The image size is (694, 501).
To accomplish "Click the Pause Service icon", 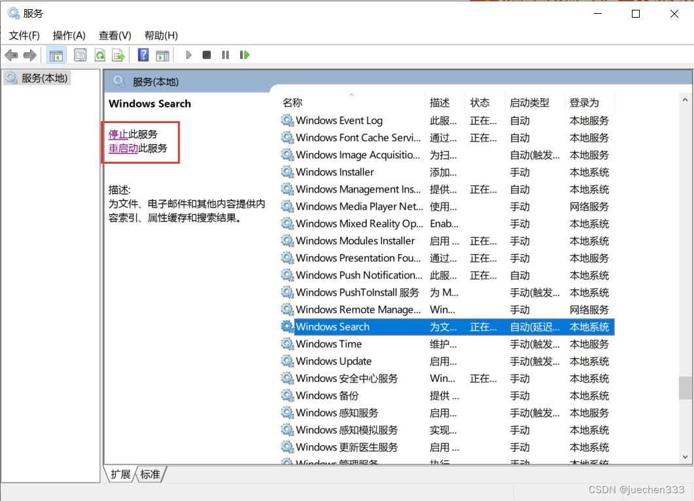I will [225, 55].
